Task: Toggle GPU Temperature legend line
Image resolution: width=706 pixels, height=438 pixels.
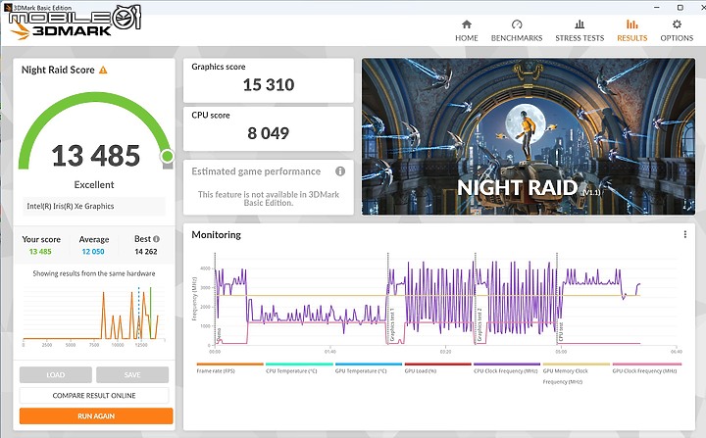Action: click(369, 365)
